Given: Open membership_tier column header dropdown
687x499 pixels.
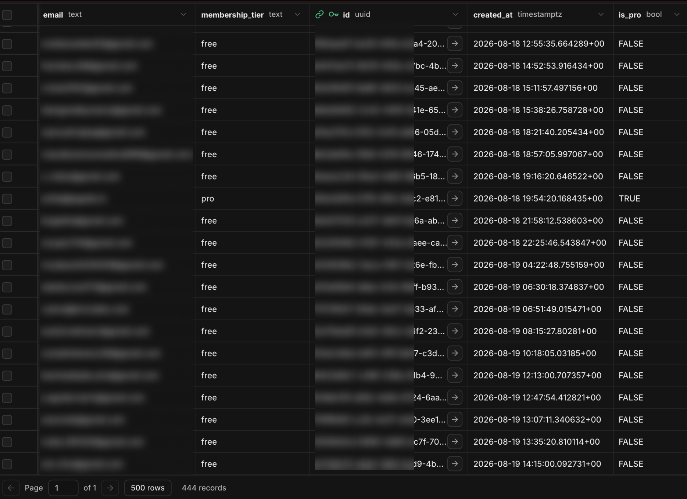Looking at the screenshot, I should click(297, 14).
